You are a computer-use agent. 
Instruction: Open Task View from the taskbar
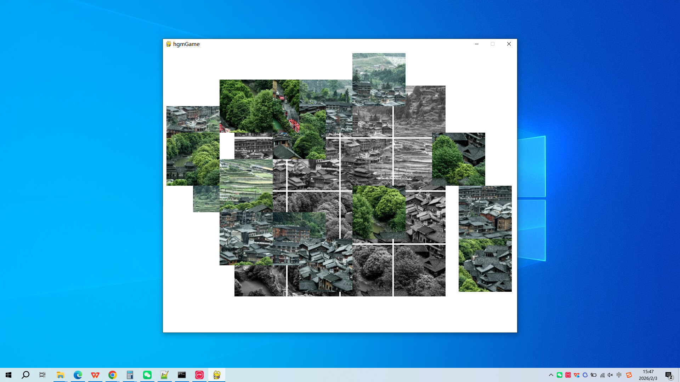(x=42, y=375)
